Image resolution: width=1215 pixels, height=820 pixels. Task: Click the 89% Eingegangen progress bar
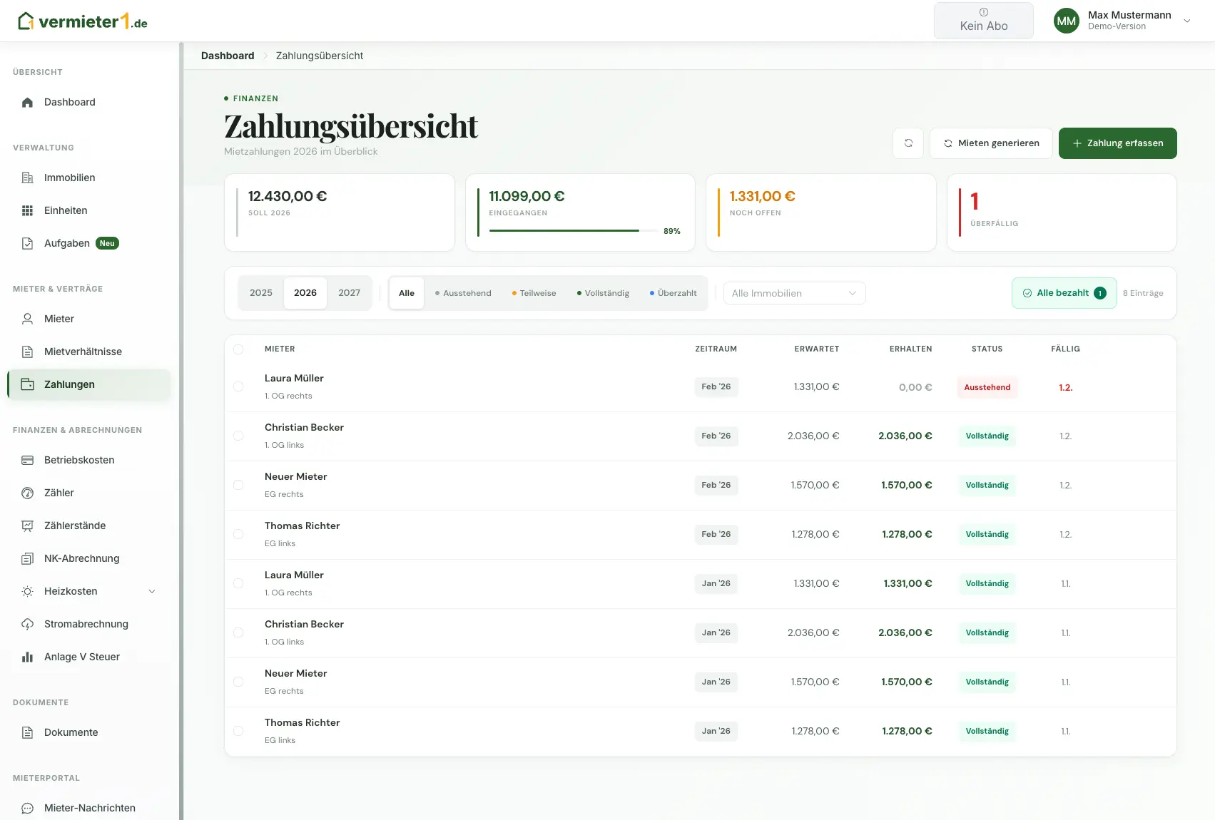(574, 231)
